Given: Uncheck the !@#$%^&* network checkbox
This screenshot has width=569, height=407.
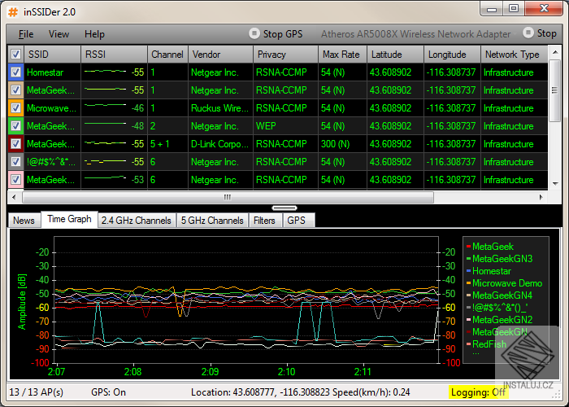Looking at the screenshot, I should click(x=15, y=162).
